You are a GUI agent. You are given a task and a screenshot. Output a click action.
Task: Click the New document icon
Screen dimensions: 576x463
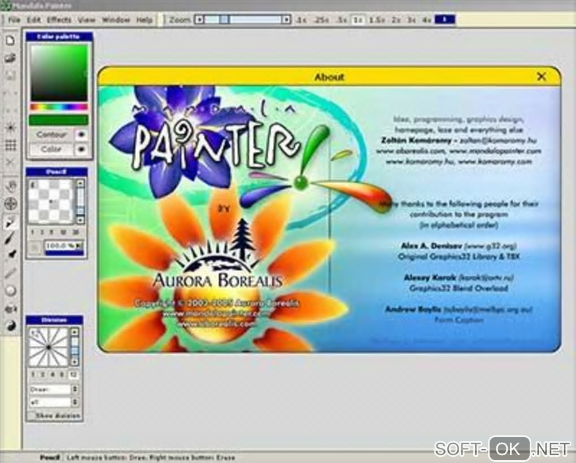(10, 41)
